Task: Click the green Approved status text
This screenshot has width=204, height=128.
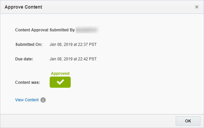Action: click(x=60, y=74)
